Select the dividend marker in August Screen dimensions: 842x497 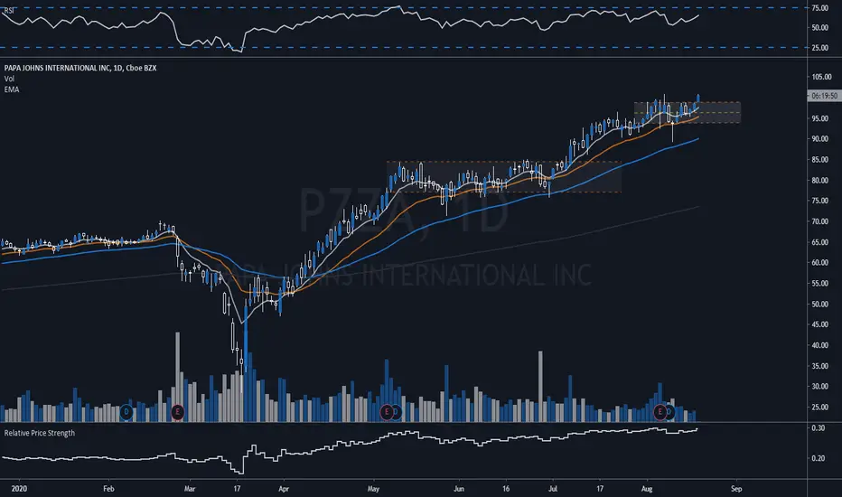(669, 412)
